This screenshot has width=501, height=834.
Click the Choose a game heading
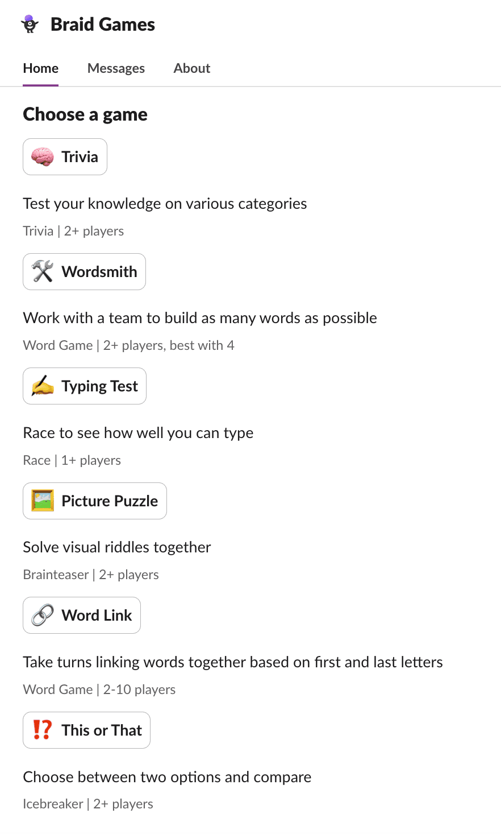click(85, 114)
